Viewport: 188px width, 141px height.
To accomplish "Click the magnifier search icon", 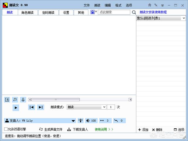I will click(x=134, y=12).
